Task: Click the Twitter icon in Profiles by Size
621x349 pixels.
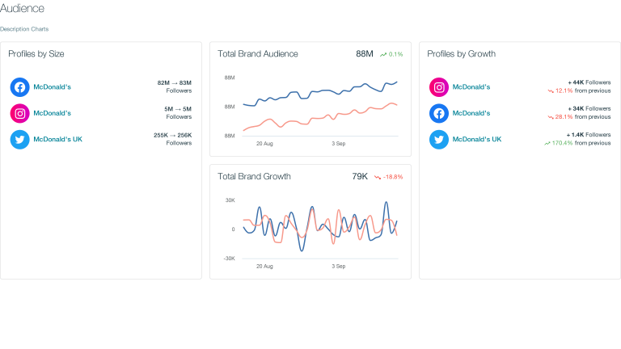Action: (20, 140)
